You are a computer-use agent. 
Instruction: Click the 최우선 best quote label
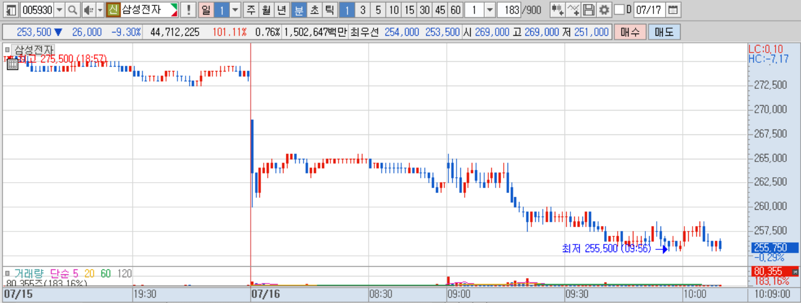click(x=365, y=32)
